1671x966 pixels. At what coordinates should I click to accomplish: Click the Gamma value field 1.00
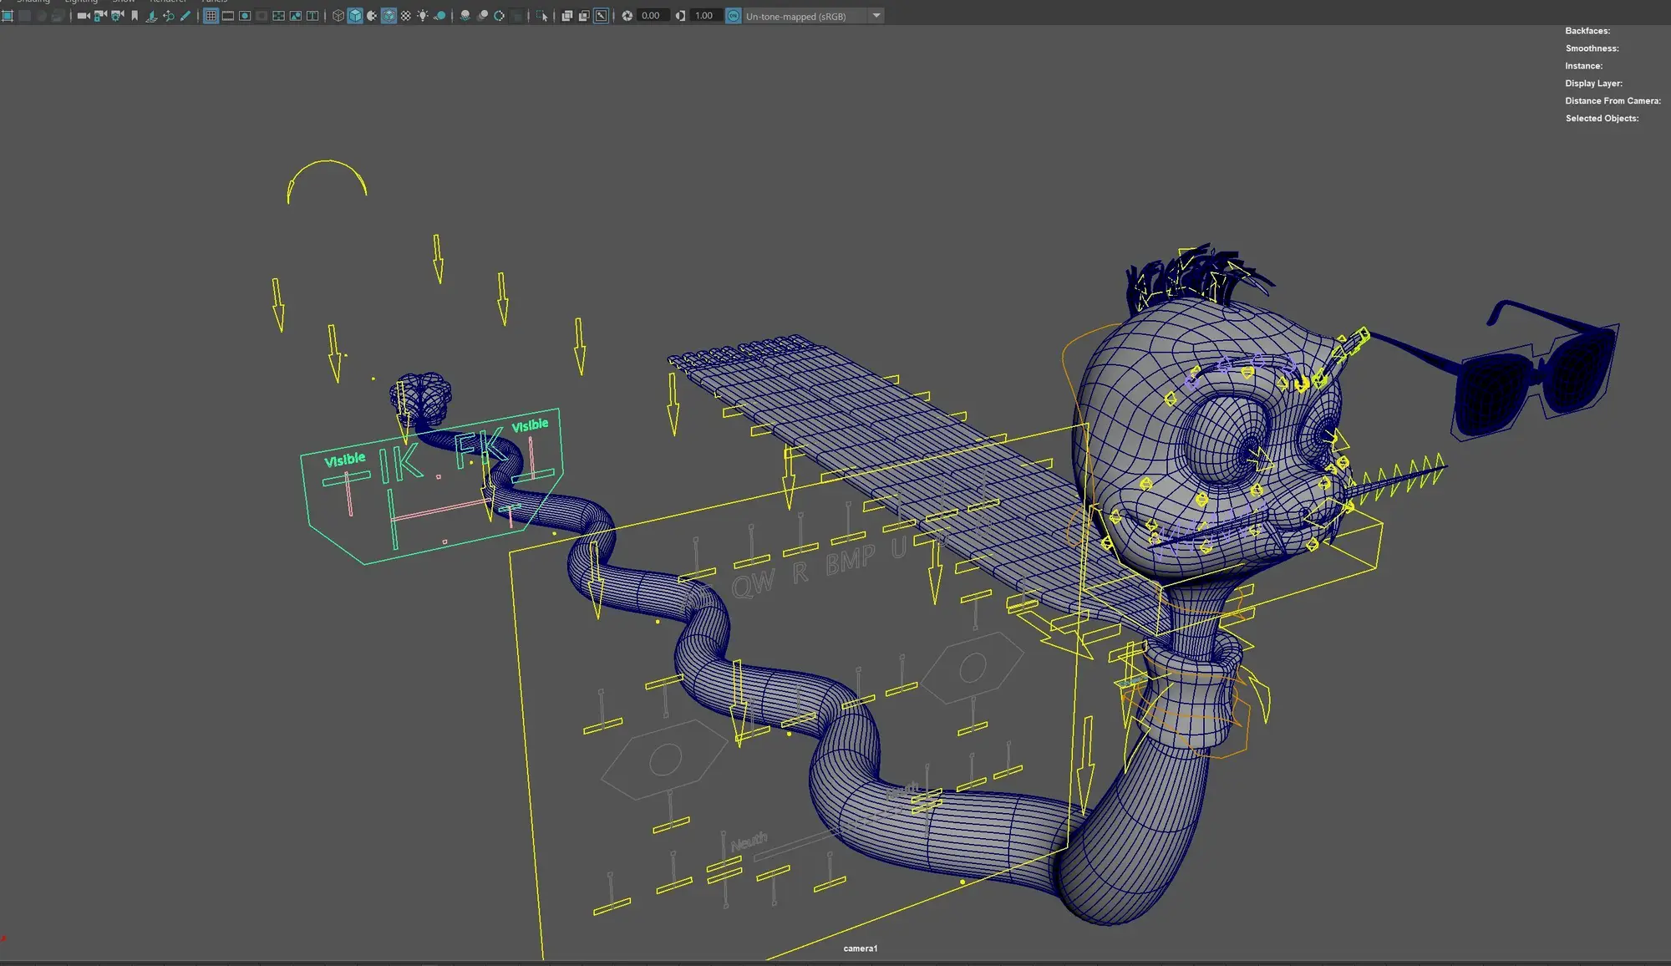click(704, 16)
